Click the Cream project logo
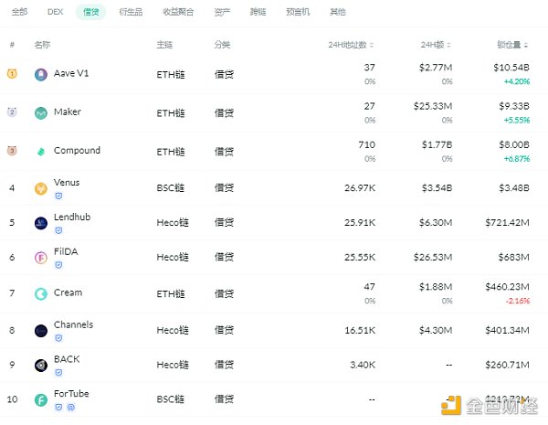The image size is (548, 425). tap(41, 293)
